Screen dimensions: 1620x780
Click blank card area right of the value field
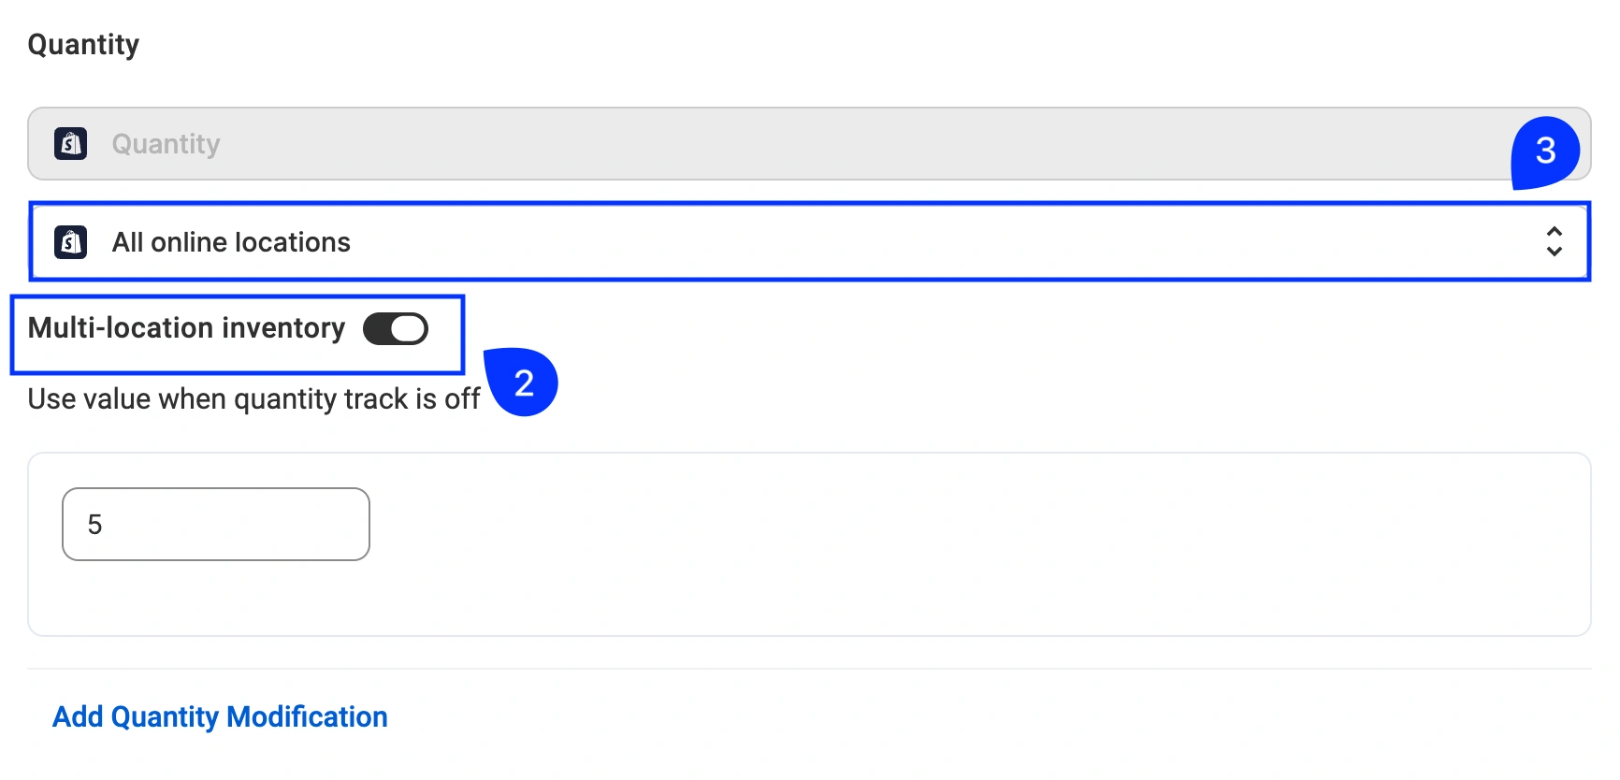coord(935,542)
